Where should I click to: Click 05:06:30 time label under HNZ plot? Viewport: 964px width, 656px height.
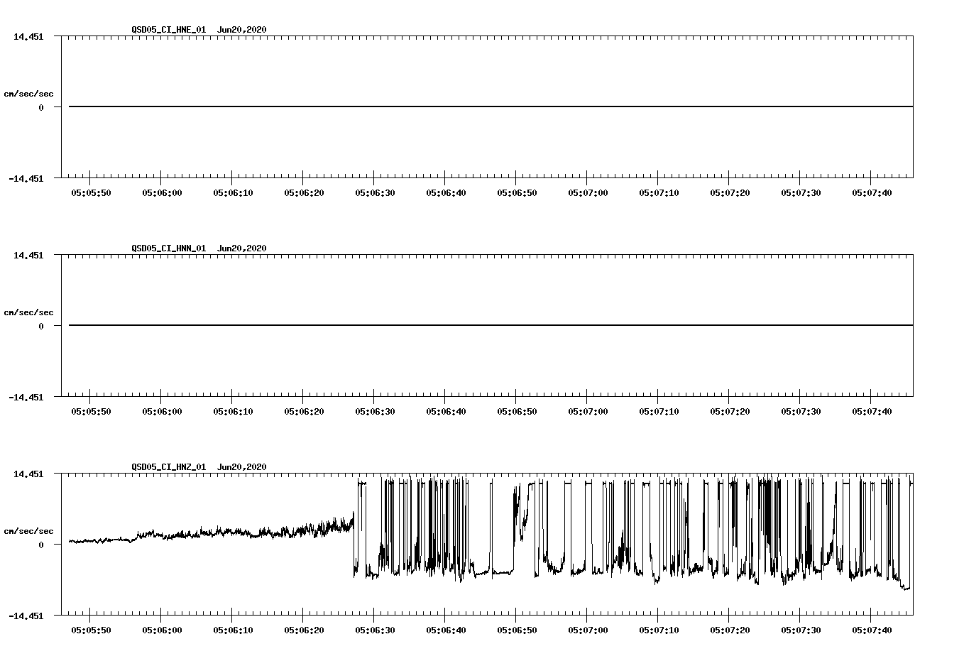point(375,630)
